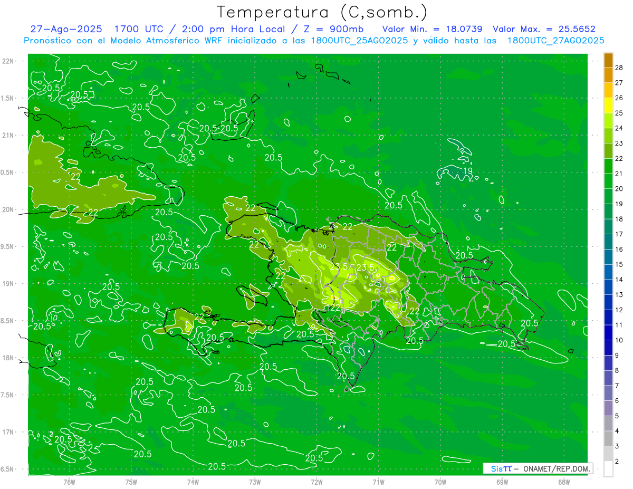Click the colorbar label "15"
This screenshot has height=489, width=633.
(619, 264)
